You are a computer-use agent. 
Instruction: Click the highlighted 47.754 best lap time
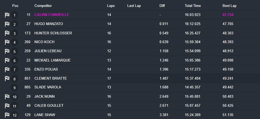[x=228, y=15]
